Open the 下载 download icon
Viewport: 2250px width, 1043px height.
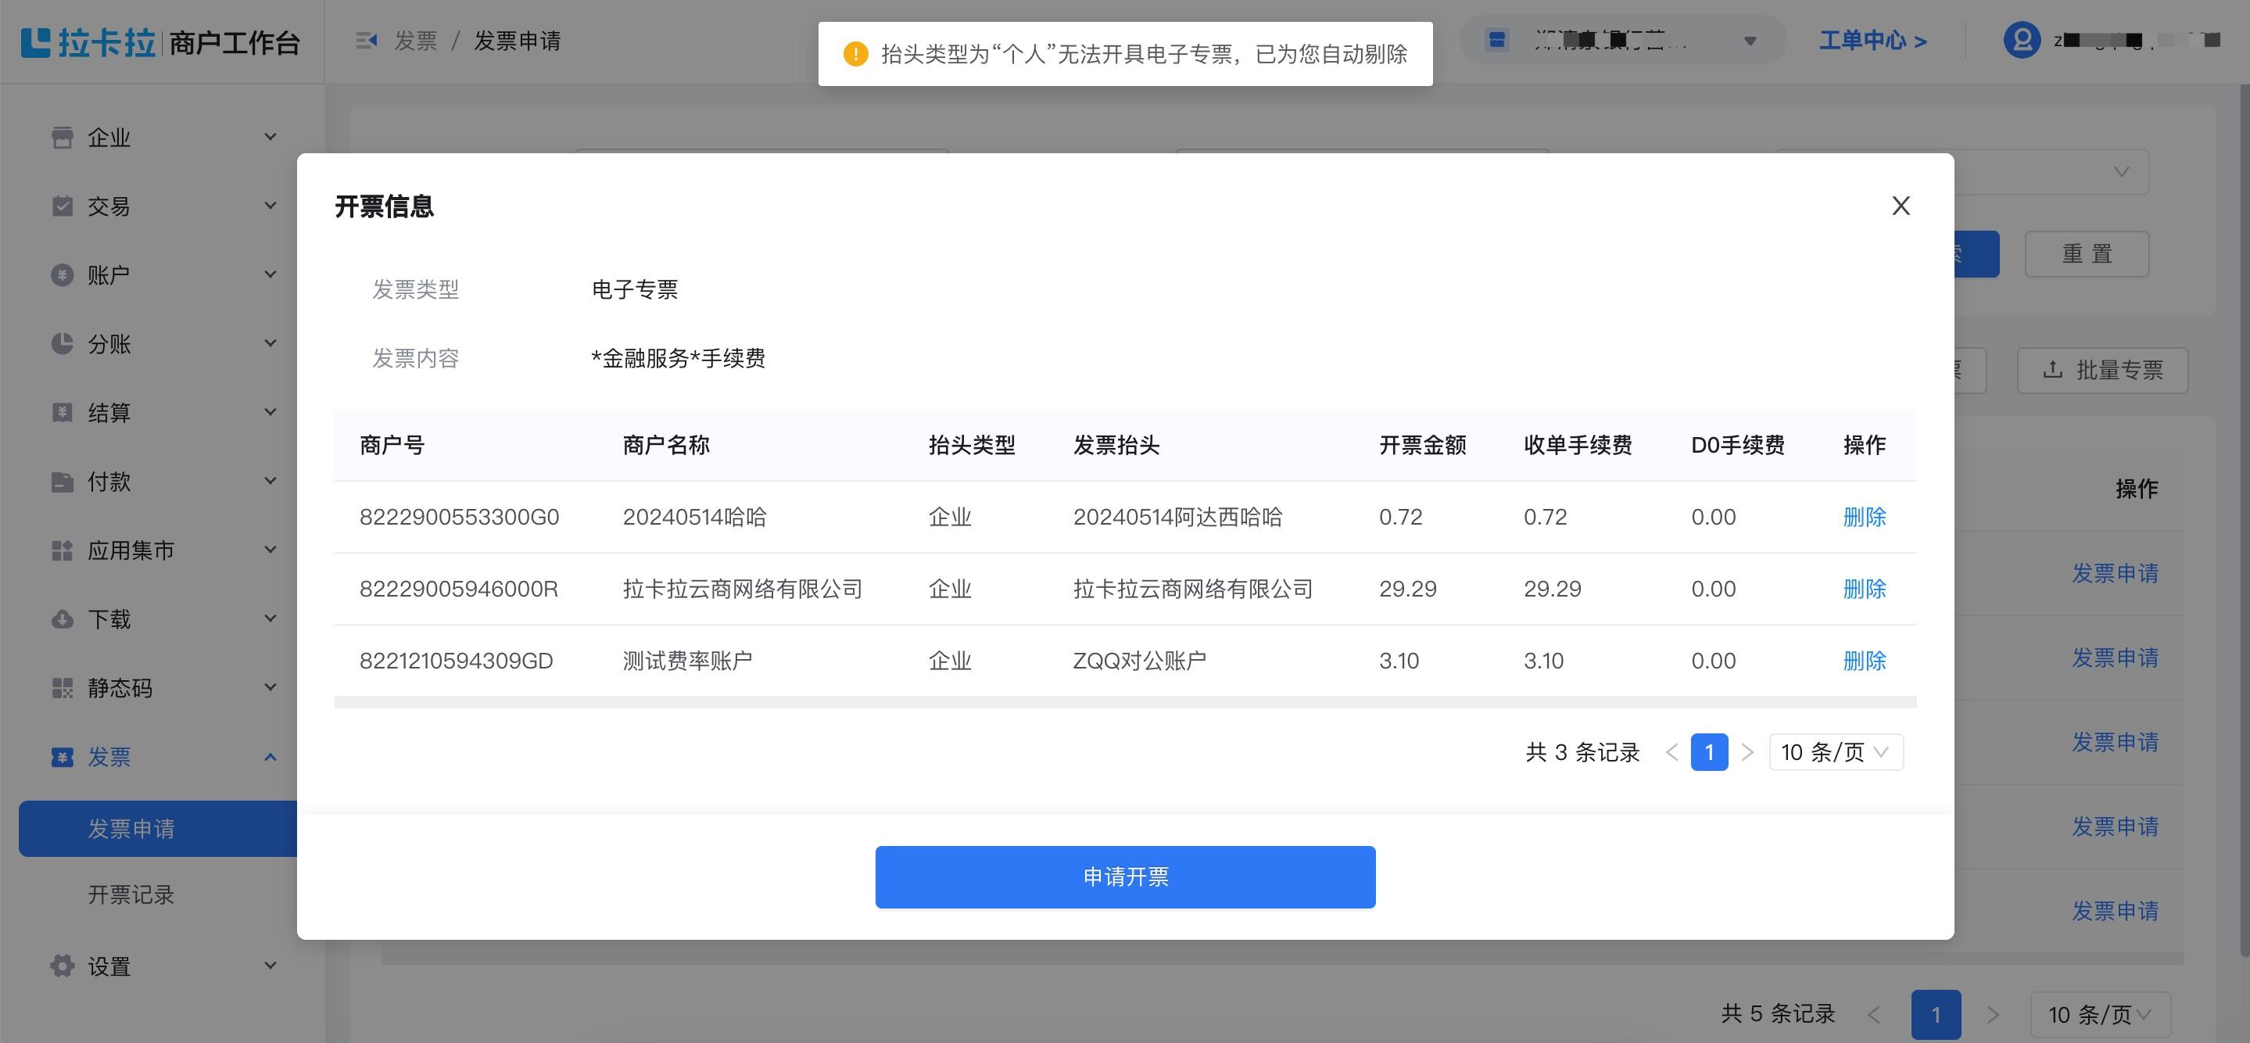61,618
